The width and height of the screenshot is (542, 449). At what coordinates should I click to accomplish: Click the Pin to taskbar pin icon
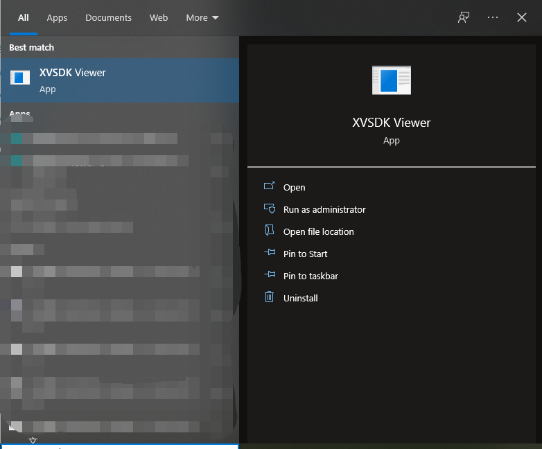coord(270,274)
